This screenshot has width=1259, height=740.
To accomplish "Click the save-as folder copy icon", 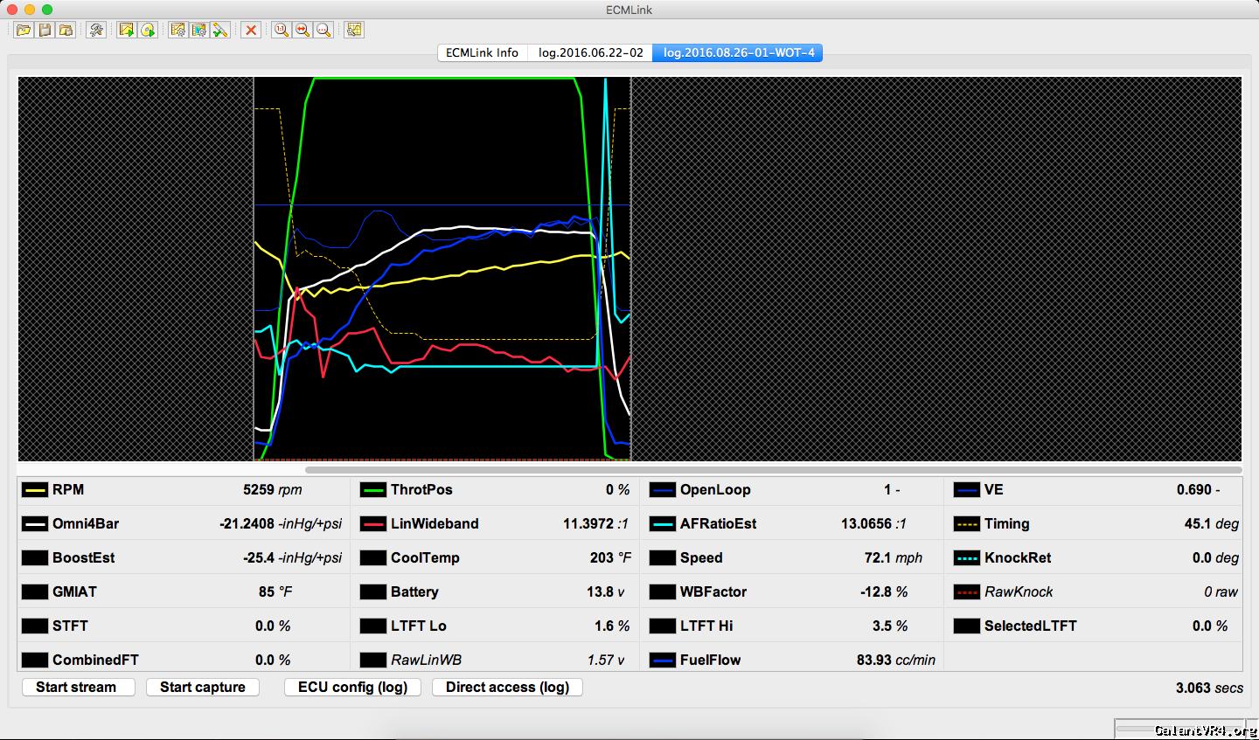I will pyautogui.click(x=66, y=30).
